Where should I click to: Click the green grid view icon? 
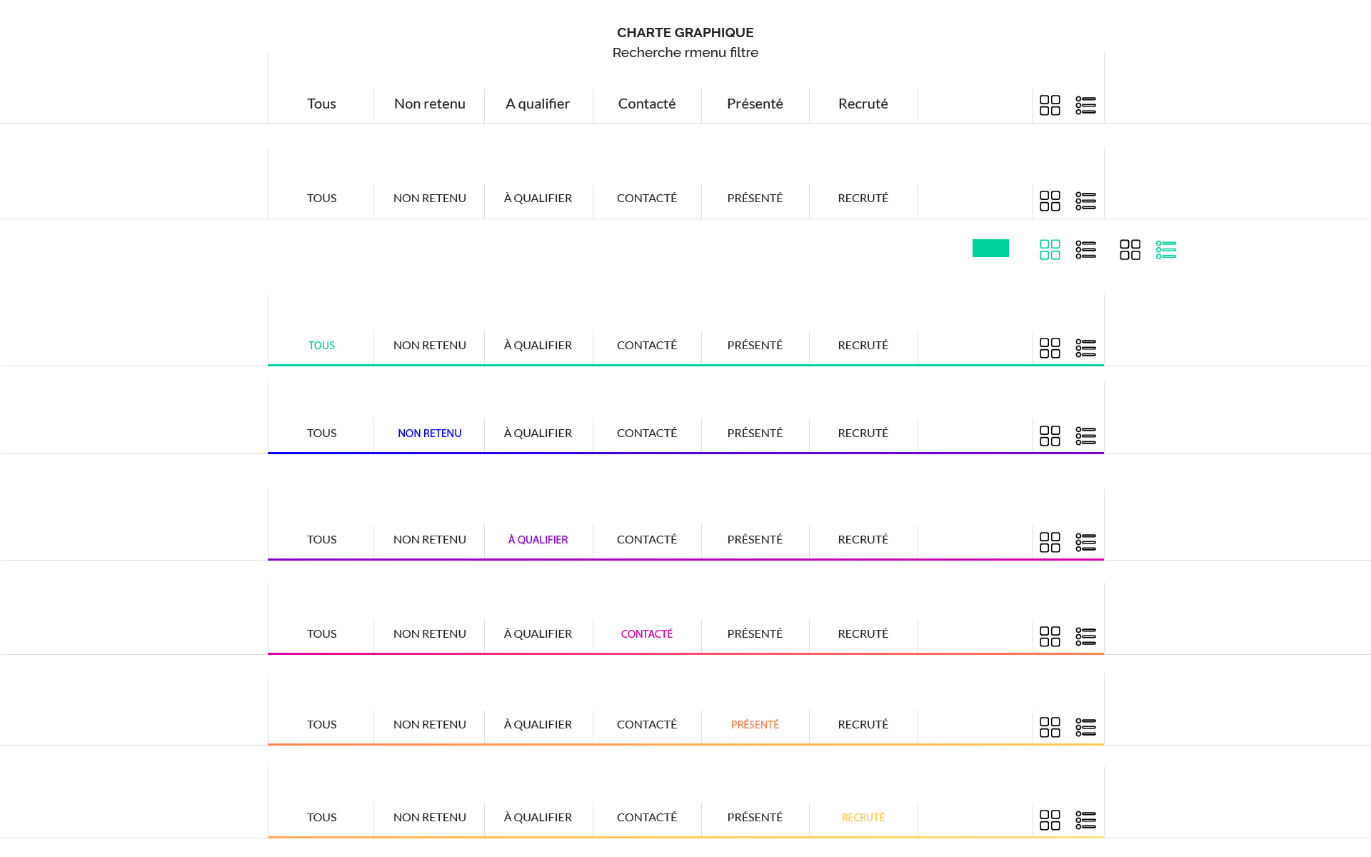(1050, 249)
